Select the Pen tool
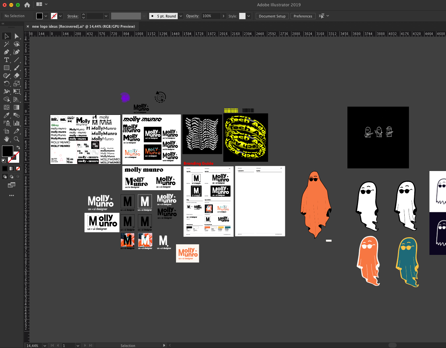The image size is (446, 348). click(x=6, y=52)
